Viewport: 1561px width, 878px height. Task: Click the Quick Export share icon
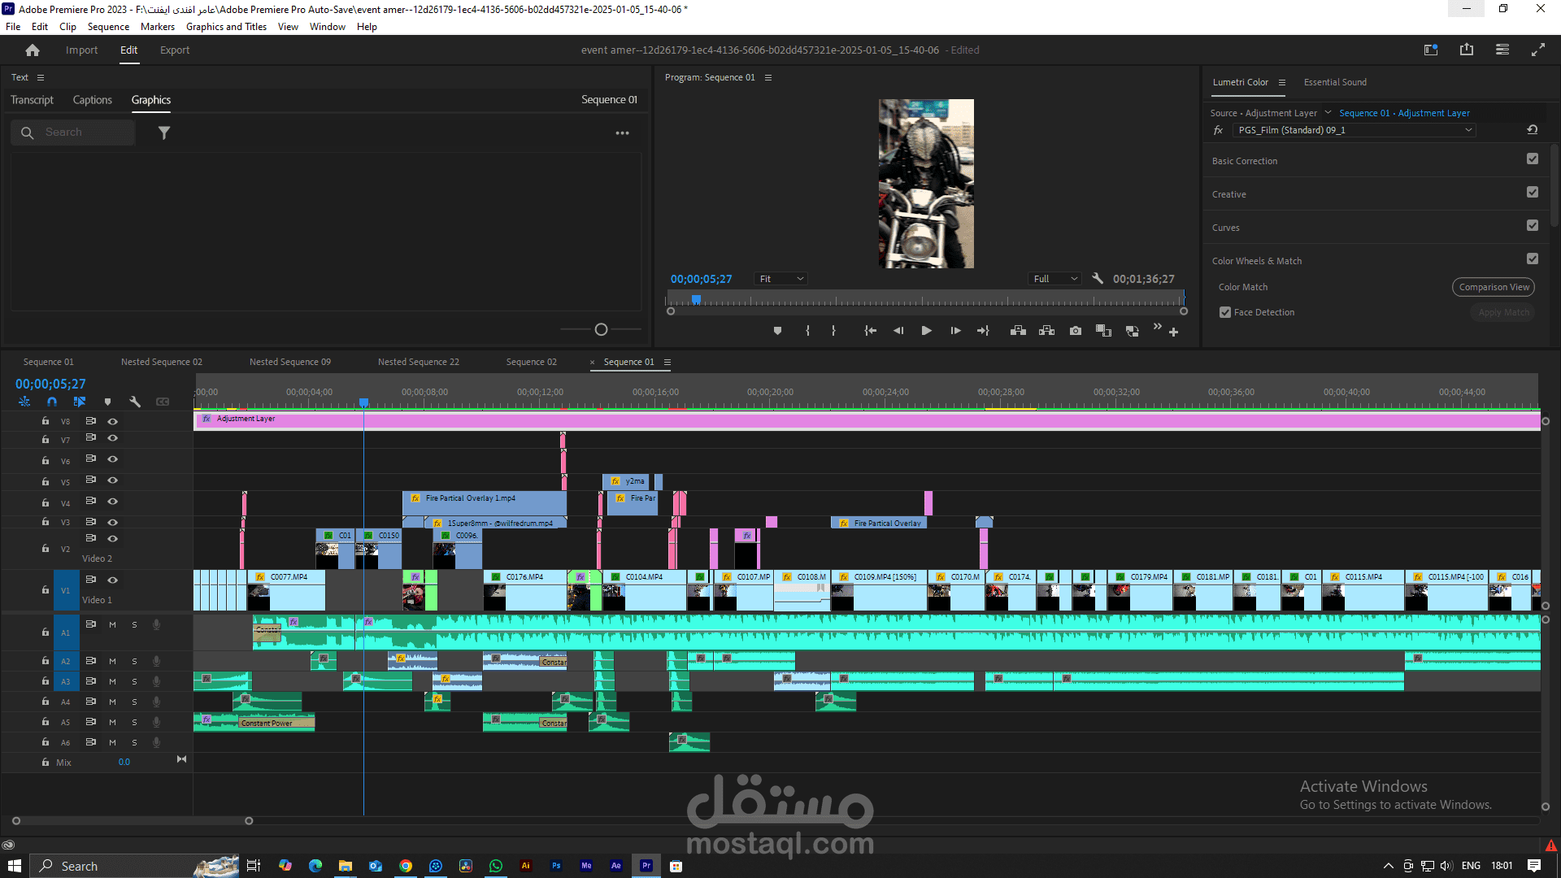coord(1467,50)
